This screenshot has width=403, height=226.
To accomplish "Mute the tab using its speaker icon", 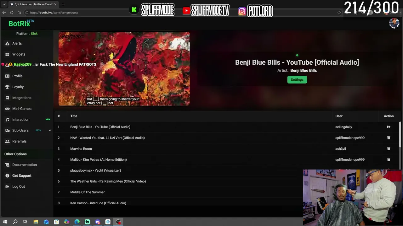I will [x=16, y=4].
